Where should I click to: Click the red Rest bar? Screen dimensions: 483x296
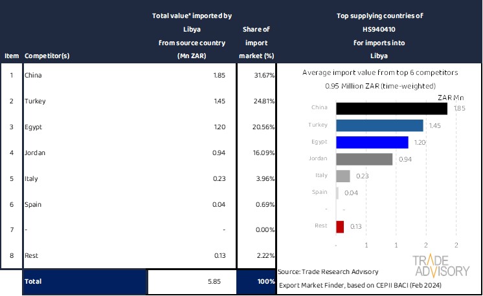pyautogui.click(x=340, y=226)
